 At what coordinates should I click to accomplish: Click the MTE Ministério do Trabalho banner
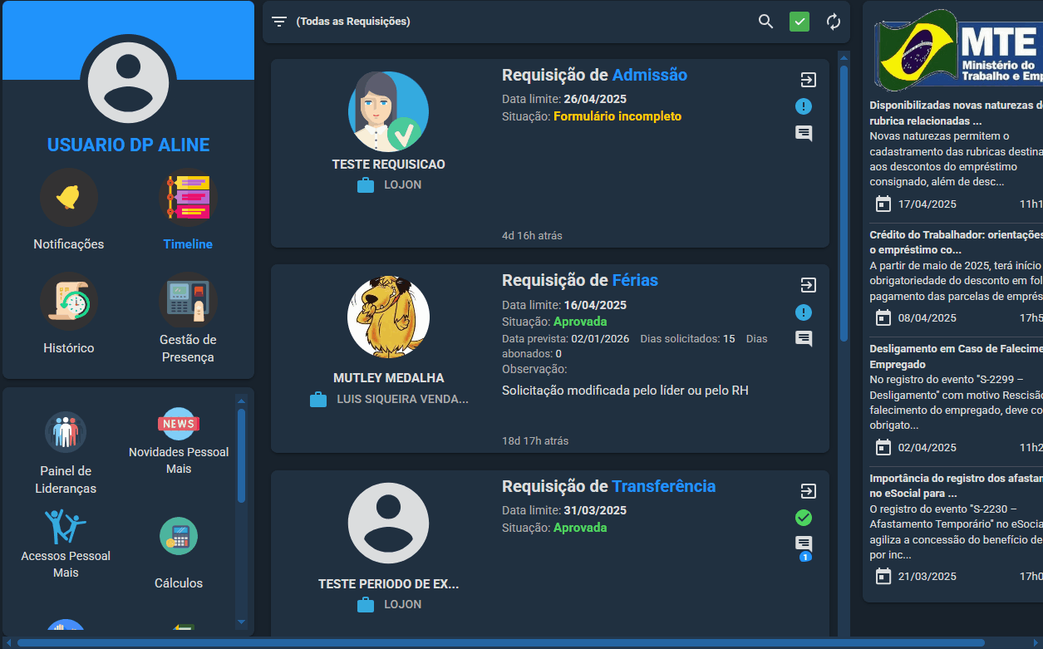coord(957,49)
